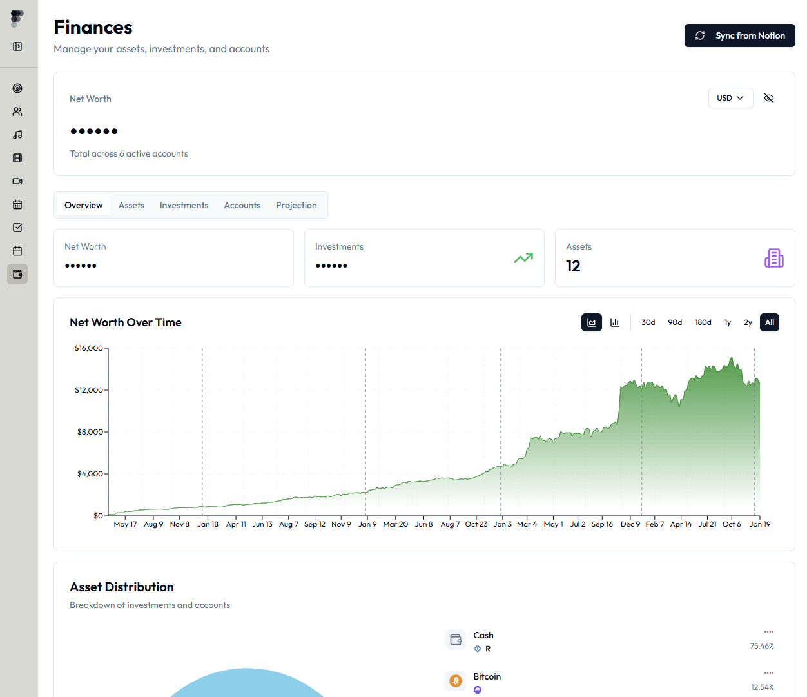Screen dimensions: 807x697
Task: Open the Tasks checkbox icon in the sidebar
Action: pyautogui.click(x=17, y=228)
